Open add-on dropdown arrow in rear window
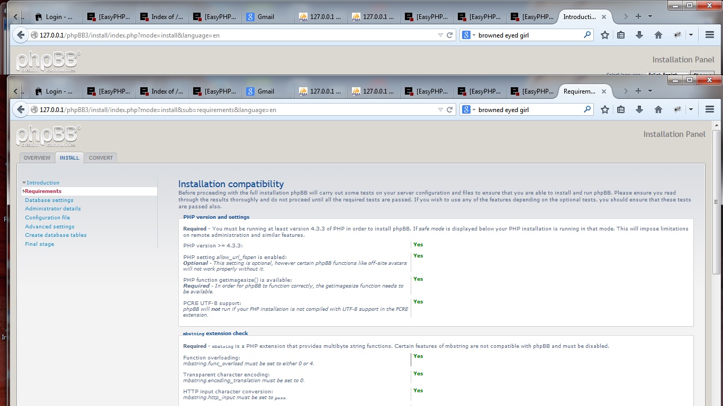Image resolution: width=723 pixels, height=406 pixels. (691, 35)
